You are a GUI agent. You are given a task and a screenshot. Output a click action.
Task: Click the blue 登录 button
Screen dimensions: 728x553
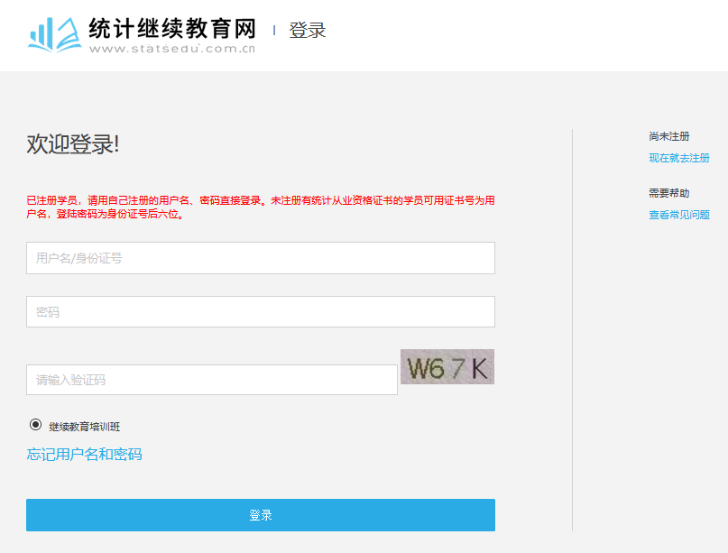coord(261,515)
